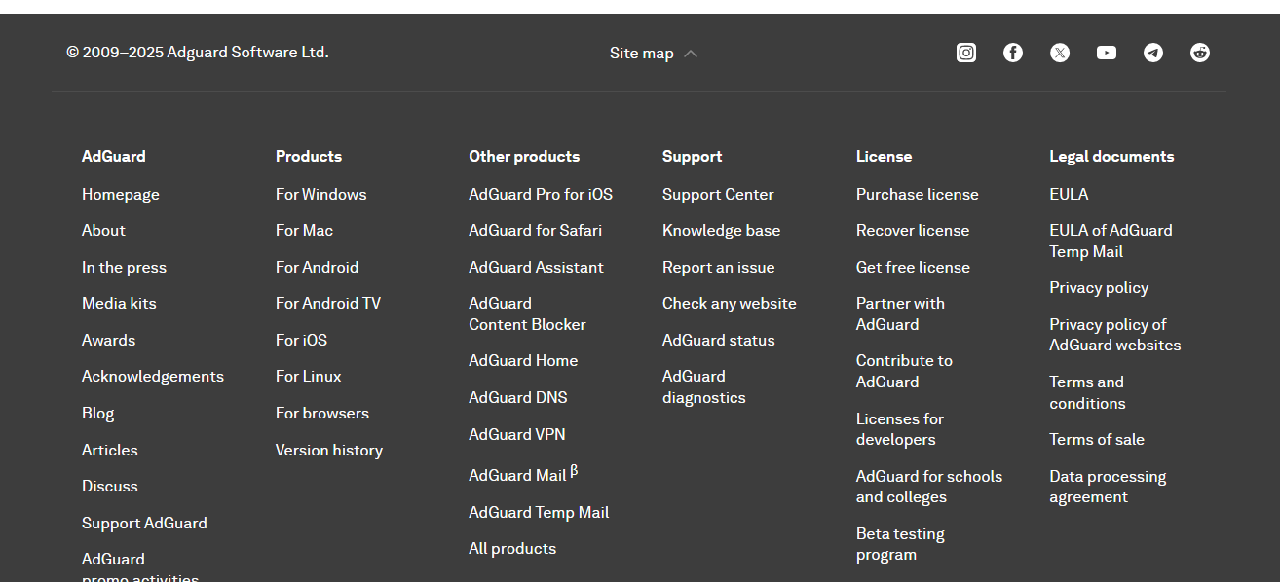Open Media kits link
This screenshot has width=1280, height=582.
click(119, 304)
